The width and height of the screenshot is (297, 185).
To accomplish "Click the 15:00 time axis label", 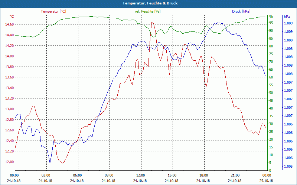I will [x=172, y=175].
